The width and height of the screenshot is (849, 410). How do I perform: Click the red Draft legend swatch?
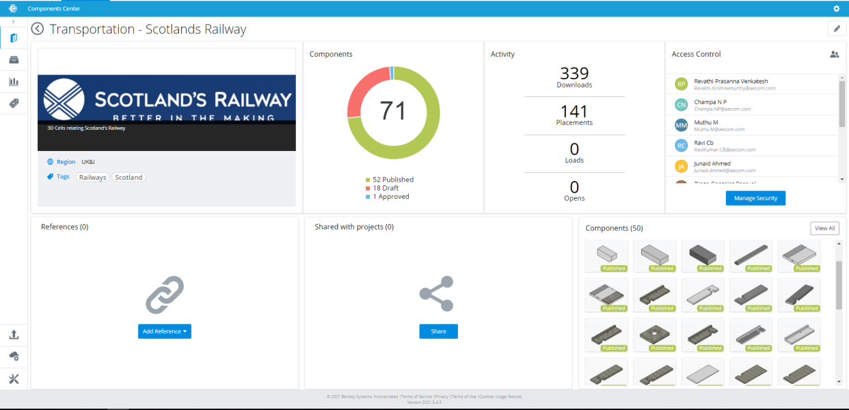pyautogui.click(x=368, y=188)
